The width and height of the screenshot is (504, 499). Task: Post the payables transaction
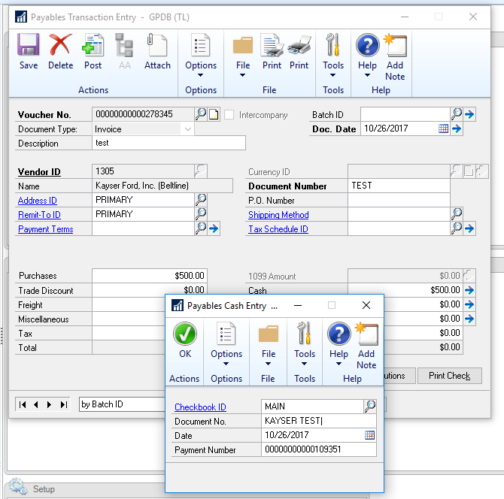coord(93,51)
